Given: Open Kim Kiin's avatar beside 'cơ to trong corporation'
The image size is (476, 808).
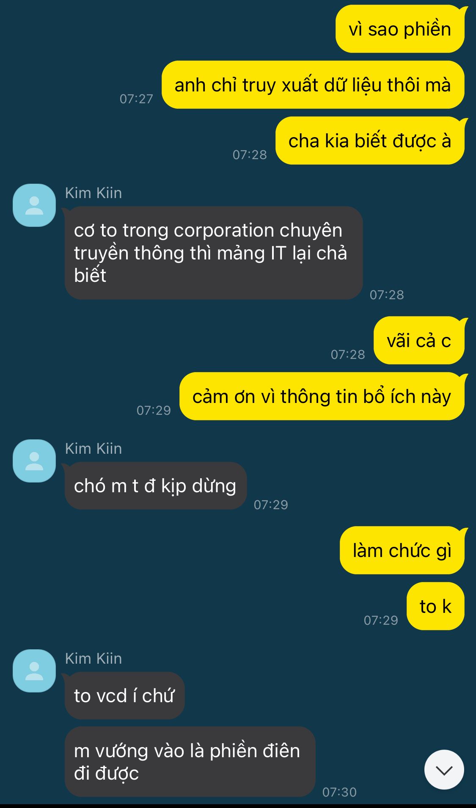Looking at the screenshot, I should click(x=34, y=205).
